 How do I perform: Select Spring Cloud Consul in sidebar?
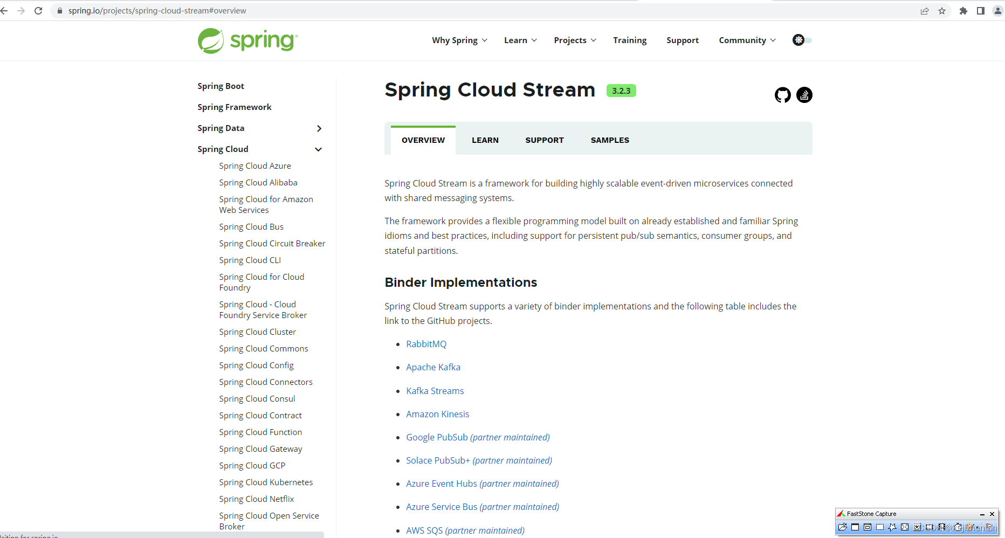click(x=257, y=399)
